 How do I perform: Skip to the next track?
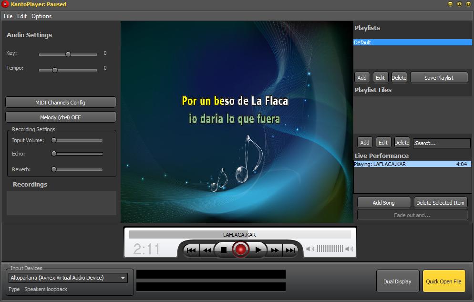coord(290,250)
